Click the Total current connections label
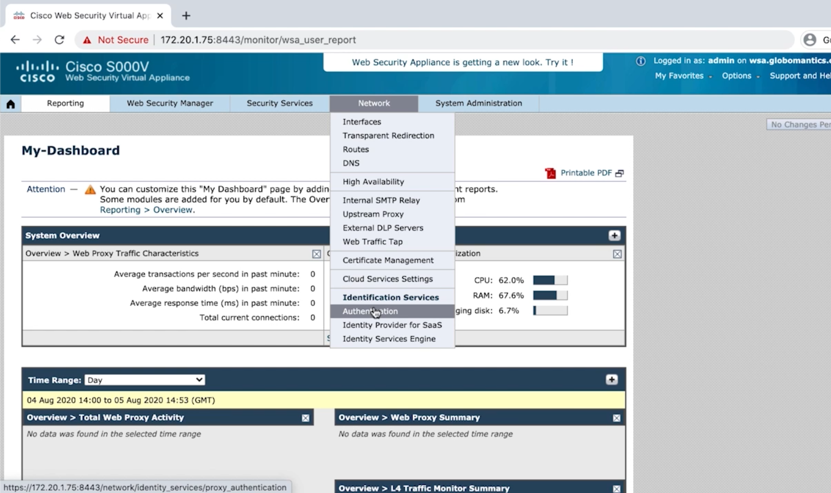 (x=250, y=317)
